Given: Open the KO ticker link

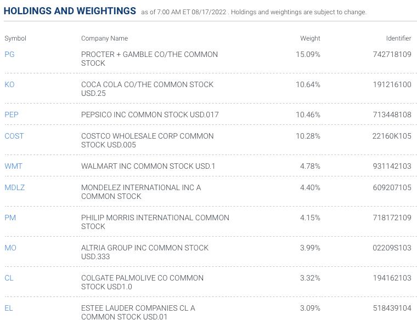Looking at the screenshot, I should coord(9,84).
